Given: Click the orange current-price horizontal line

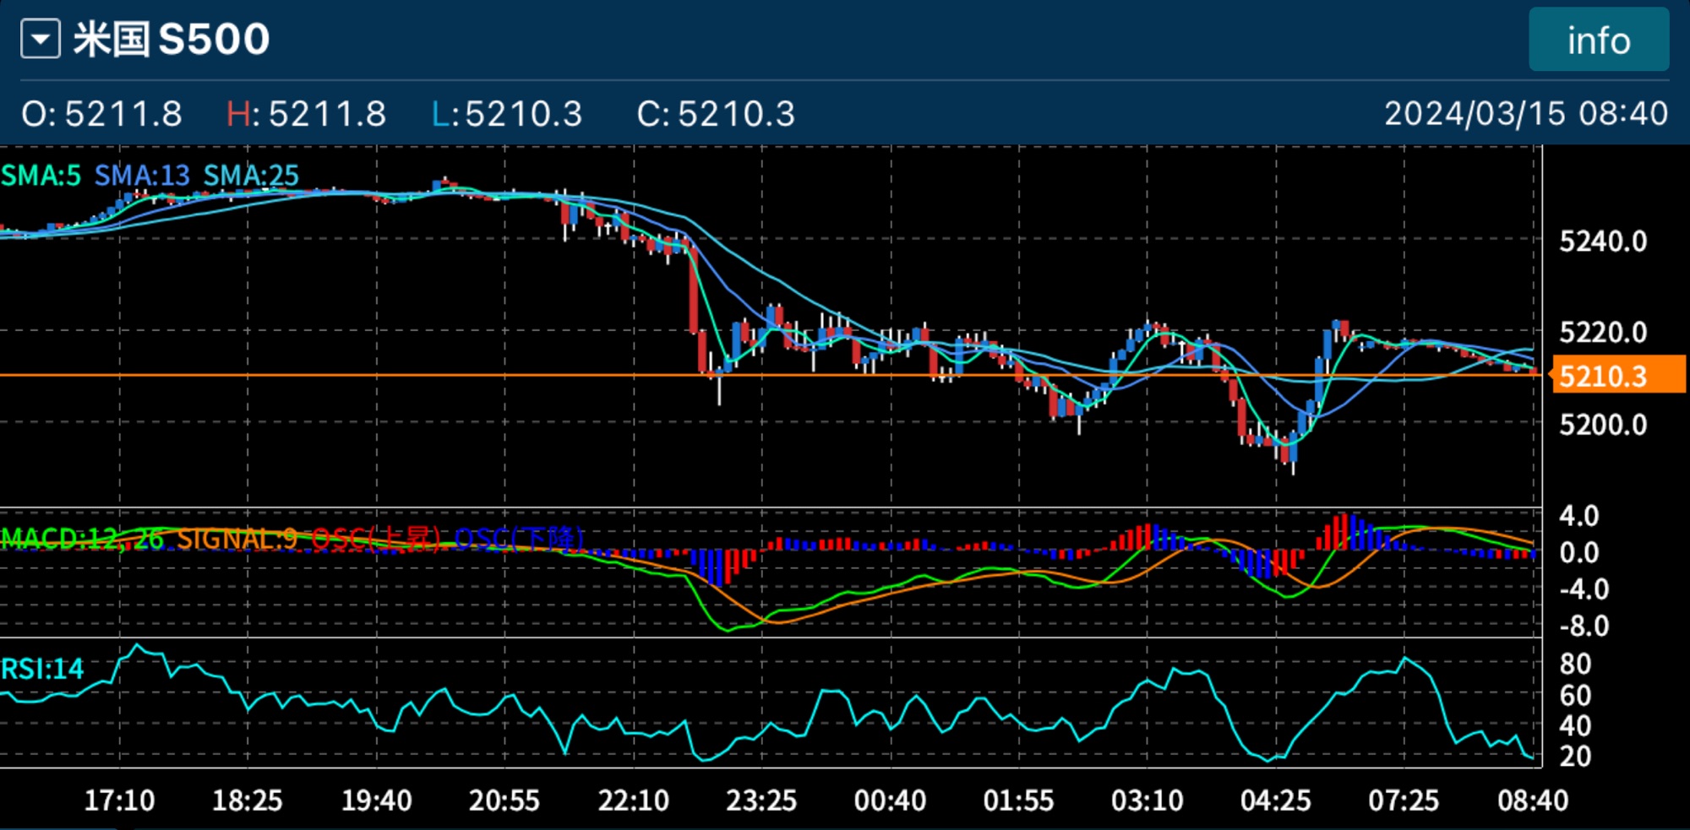Looking at the screenshot, I should [507, 375].
